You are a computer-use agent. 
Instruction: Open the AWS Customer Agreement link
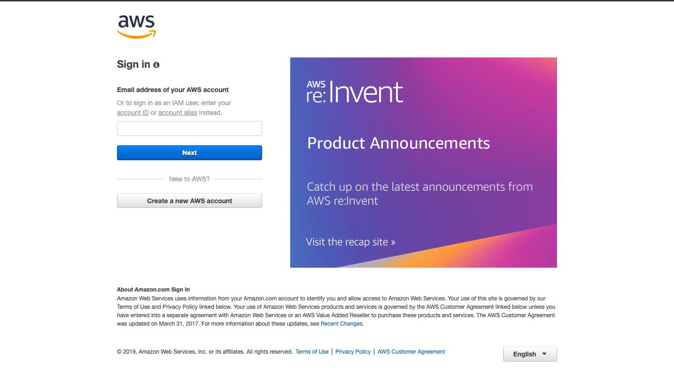[x=411, y=352]
